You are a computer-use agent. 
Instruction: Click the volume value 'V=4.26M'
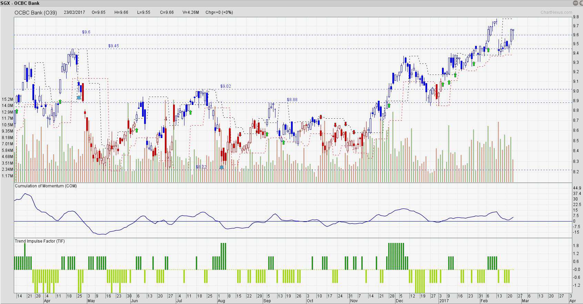point(191,12)
